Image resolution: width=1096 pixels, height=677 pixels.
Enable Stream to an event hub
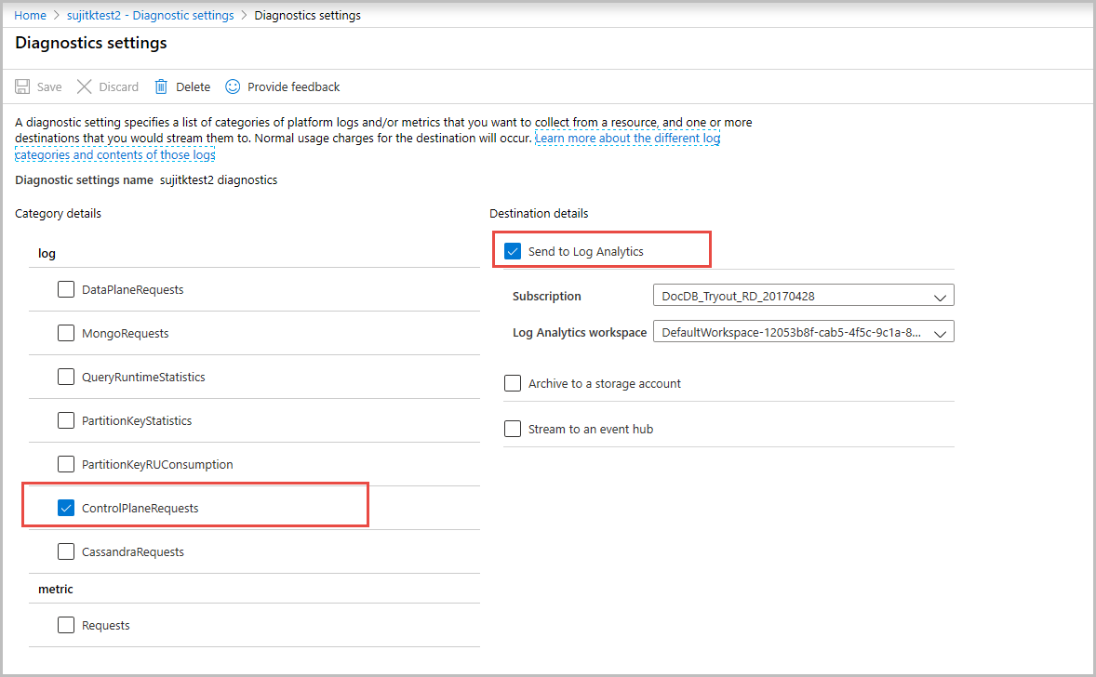tap(513, 429)
